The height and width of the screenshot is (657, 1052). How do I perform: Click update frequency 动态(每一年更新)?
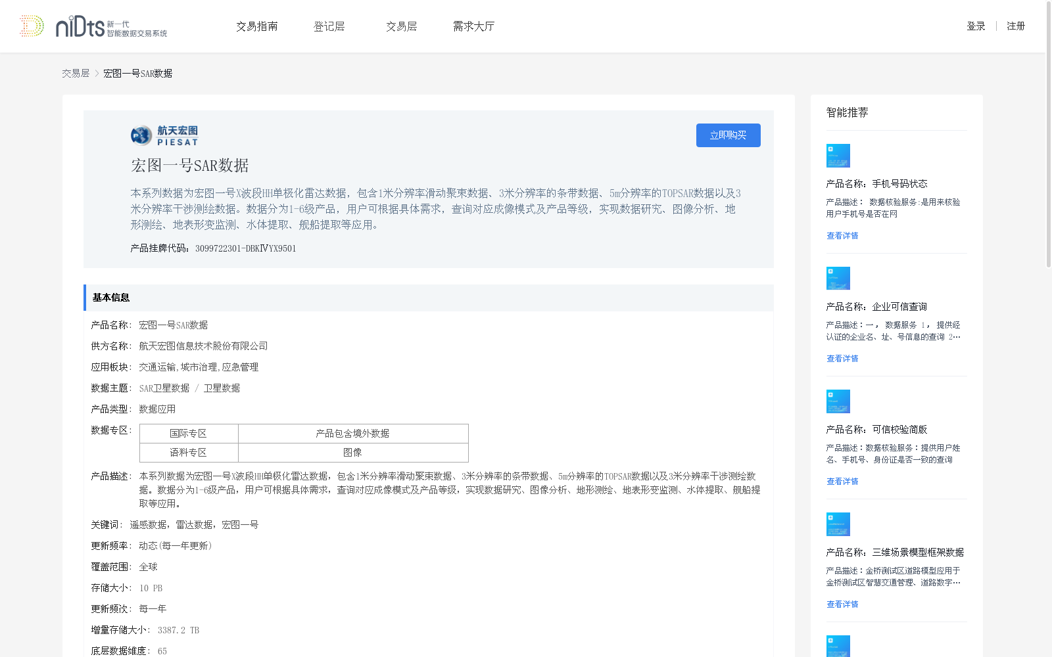pyautogui.click(x=176, y=546)
